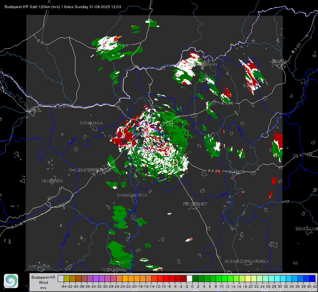Click the 'Heves' county label
The image size is (318, 292).
[x=240, y=132]
